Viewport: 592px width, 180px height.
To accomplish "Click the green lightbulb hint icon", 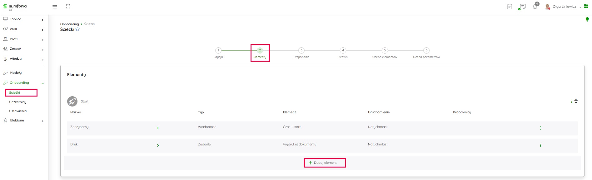I will tap(587, 19).
